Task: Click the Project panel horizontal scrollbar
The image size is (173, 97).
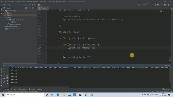Action: tap(20, 64)
